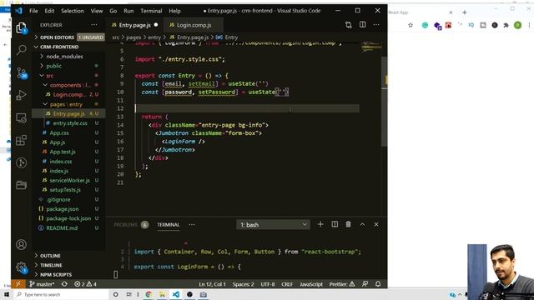Open the Go menu
Viewport: 534px width, 300px height.
(x=113, y=11)
